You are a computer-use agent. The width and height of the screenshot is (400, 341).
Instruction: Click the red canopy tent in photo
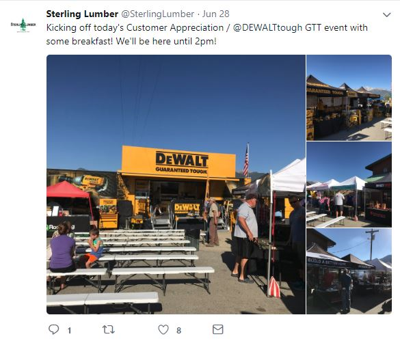(67, 189)
